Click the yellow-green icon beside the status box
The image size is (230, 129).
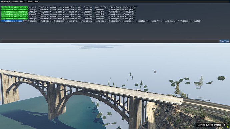[x=228, y=126]
